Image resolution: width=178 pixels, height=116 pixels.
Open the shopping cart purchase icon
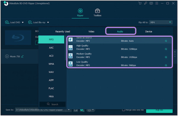point(140,3)
